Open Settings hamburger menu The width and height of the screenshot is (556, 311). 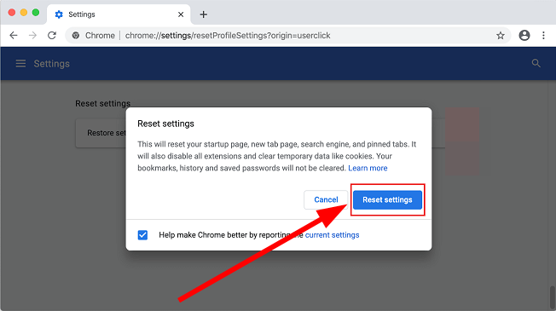[x=20, y=64]
